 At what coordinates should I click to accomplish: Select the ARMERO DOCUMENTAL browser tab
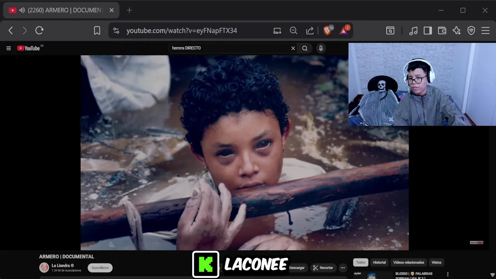61,10
